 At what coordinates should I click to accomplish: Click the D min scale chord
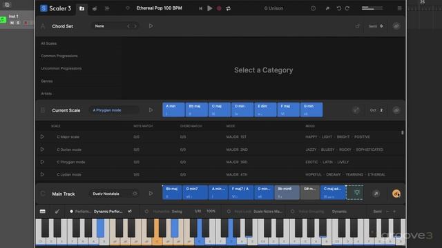(242, 110)
